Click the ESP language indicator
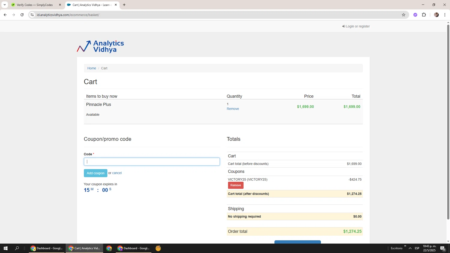The image size is (450, 253). [417, 248]
